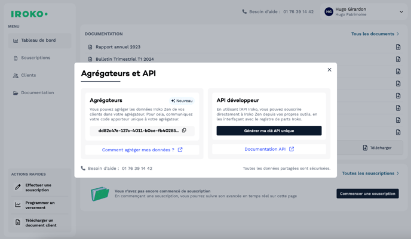
Task: Click the file icon beside Rapport annuel 2023
Action: [x=90, y=47]
